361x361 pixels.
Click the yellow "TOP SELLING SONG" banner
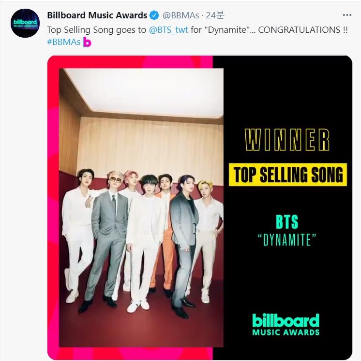[x=288, y=174]
